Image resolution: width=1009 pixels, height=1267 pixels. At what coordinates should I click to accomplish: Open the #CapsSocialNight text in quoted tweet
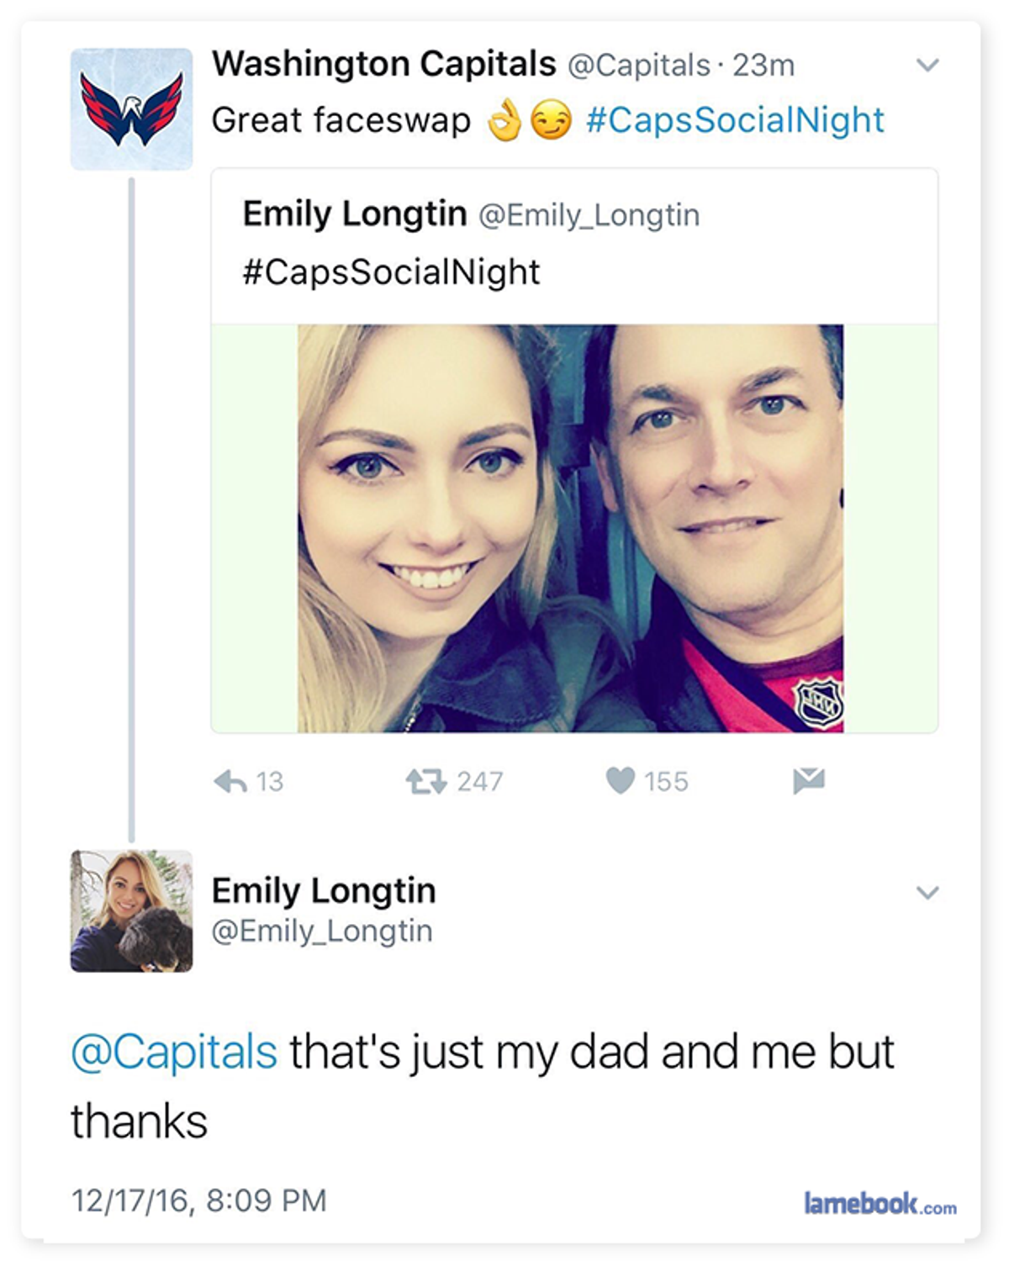click(391, 272)
